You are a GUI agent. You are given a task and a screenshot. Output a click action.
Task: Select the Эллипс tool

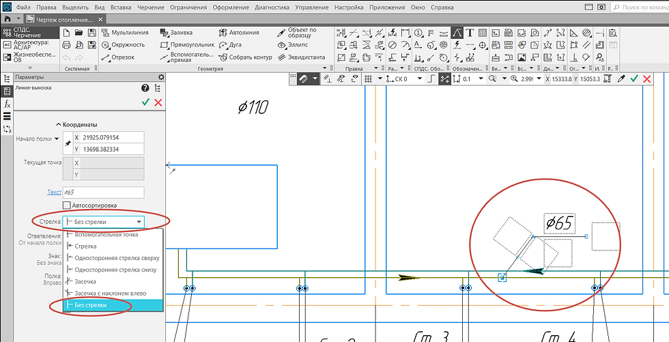pyautogui.click(x=291, y=45)
